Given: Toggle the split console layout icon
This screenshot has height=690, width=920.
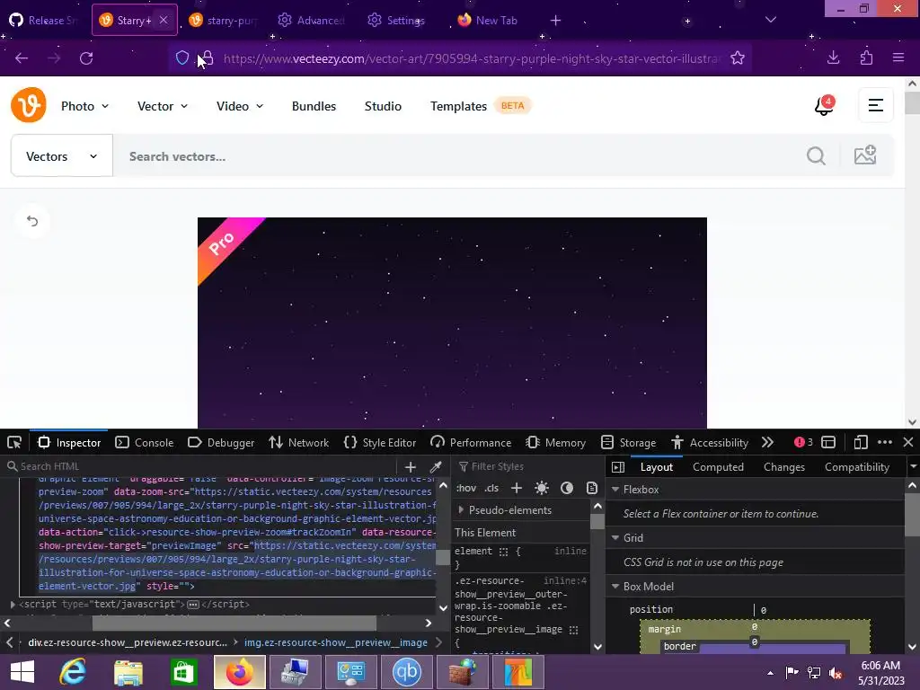Looking at the screenshot, I should pyautogui.click(x=827, y=442).
